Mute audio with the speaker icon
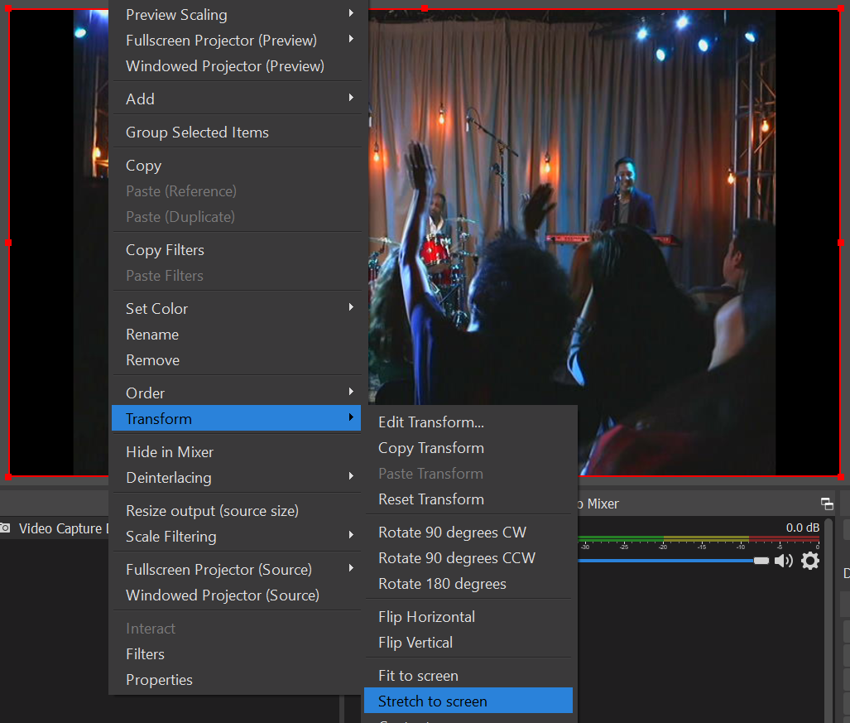 (x=783, y=561)
